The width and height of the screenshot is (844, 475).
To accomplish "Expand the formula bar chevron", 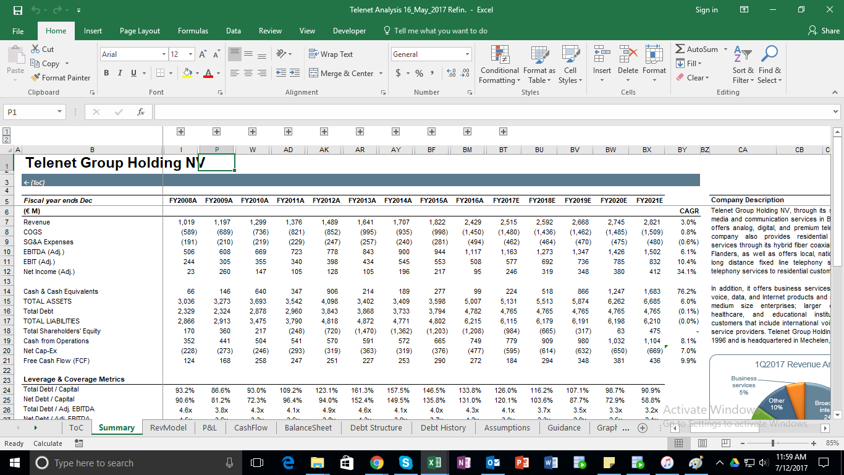I will coord(836,112).
